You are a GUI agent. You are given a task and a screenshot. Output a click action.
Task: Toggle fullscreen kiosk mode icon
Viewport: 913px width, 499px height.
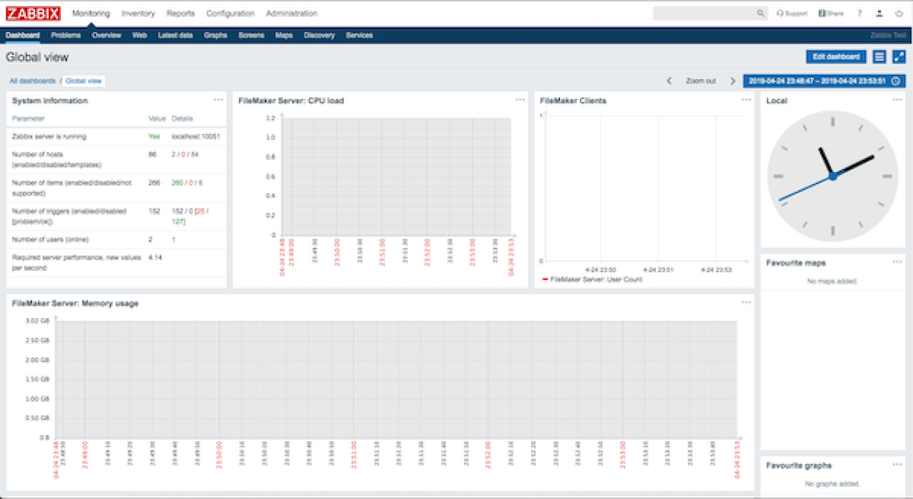tap(899, 57)
